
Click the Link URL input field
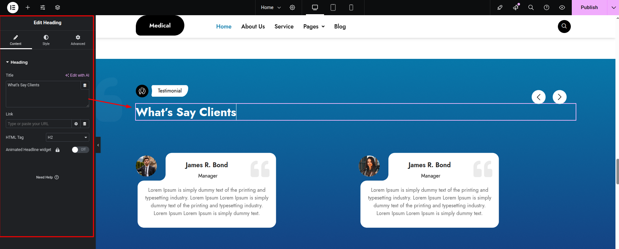point(38,124)
